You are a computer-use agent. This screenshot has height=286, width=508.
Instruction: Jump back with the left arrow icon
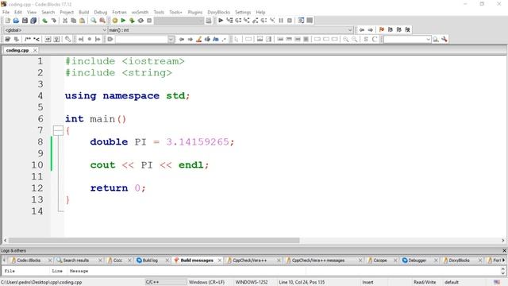click(x=362, y=30)
